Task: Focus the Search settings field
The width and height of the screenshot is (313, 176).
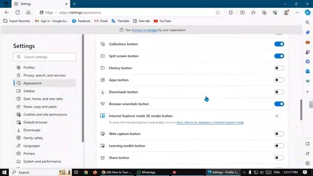Action: tap(45, 57)
